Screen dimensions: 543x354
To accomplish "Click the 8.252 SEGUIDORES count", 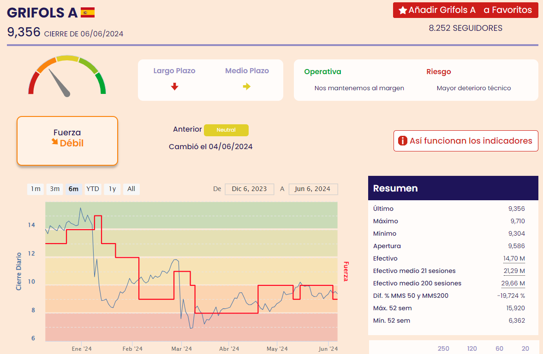I will point(465,29).
